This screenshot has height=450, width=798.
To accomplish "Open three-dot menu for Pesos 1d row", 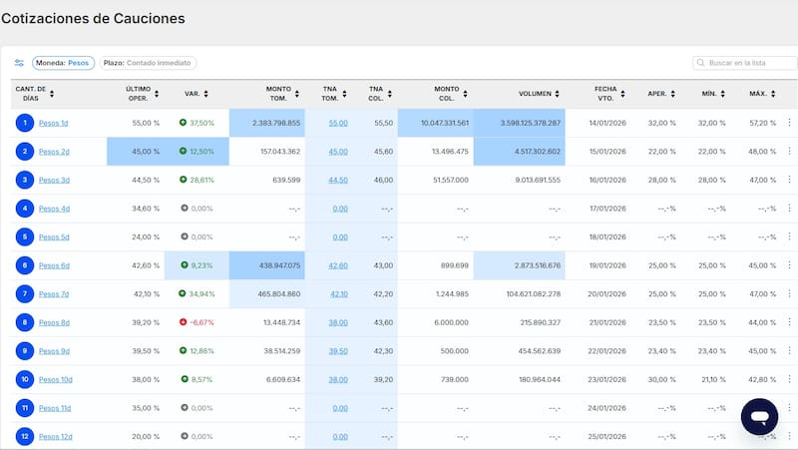I will coord(789,123).
